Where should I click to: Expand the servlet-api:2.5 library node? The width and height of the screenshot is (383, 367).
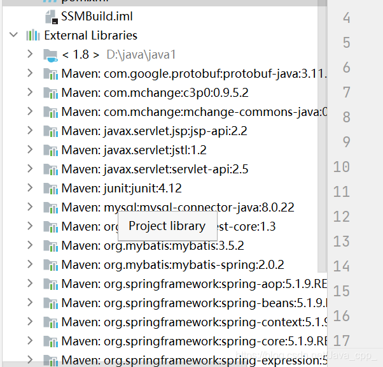tap(30, 168)
